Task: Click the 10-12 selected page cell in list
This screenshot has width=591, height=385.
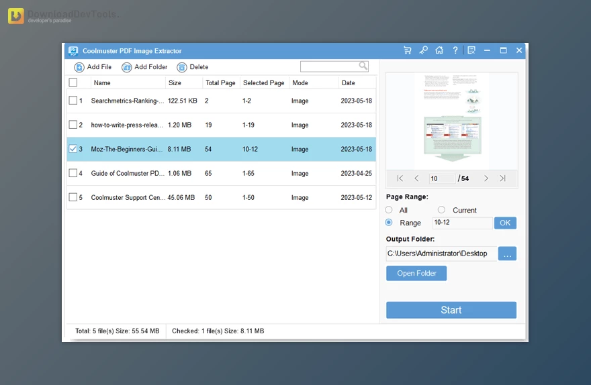Action: tap(250, 149)
